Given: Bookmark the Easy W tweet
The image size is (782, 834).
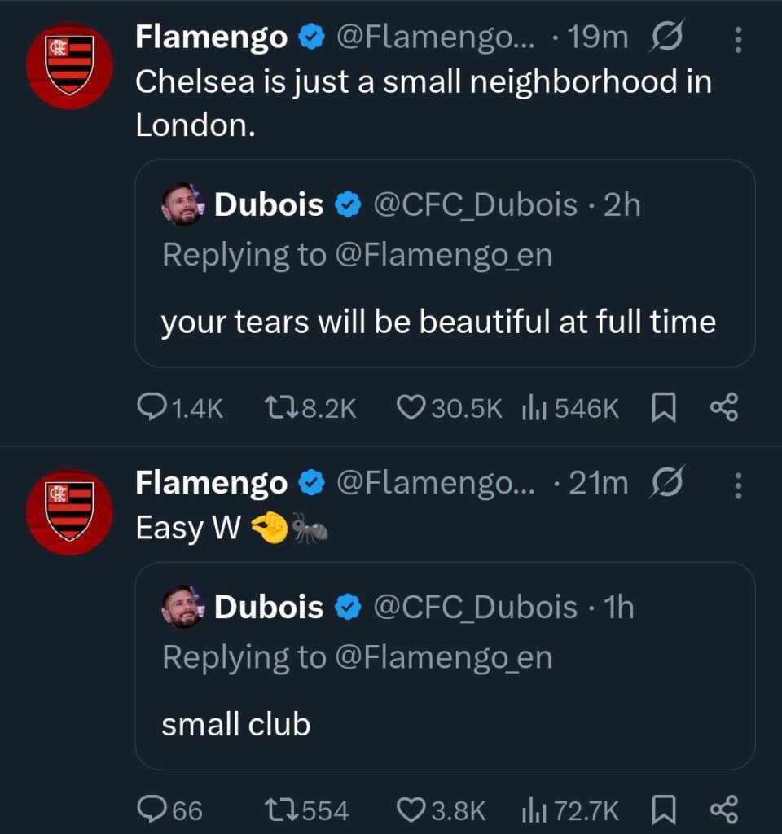Looking at the screenshot, I should pyautogui.click(x=664, y=810).
